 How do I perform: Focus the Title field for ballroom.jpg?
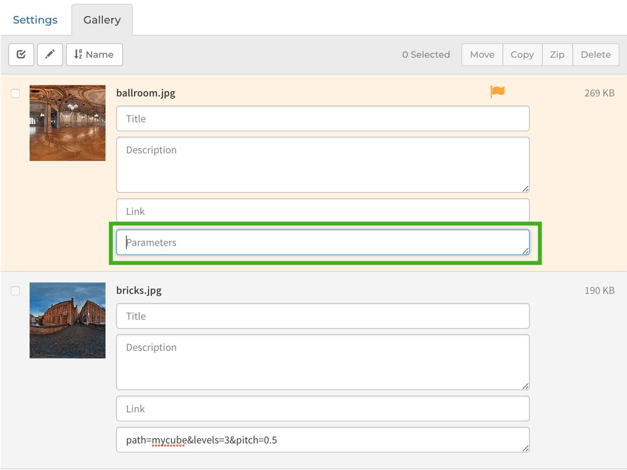pyautogui.click(x=323, y=118)
